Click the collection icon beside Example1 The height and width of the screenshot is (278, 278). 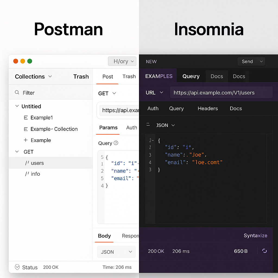[x=25, y=118]
